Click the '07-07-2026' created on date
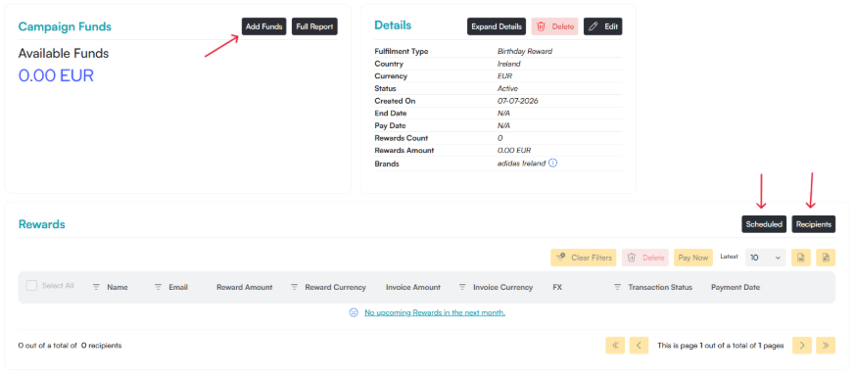856x377 pixels. pos(517,101)
